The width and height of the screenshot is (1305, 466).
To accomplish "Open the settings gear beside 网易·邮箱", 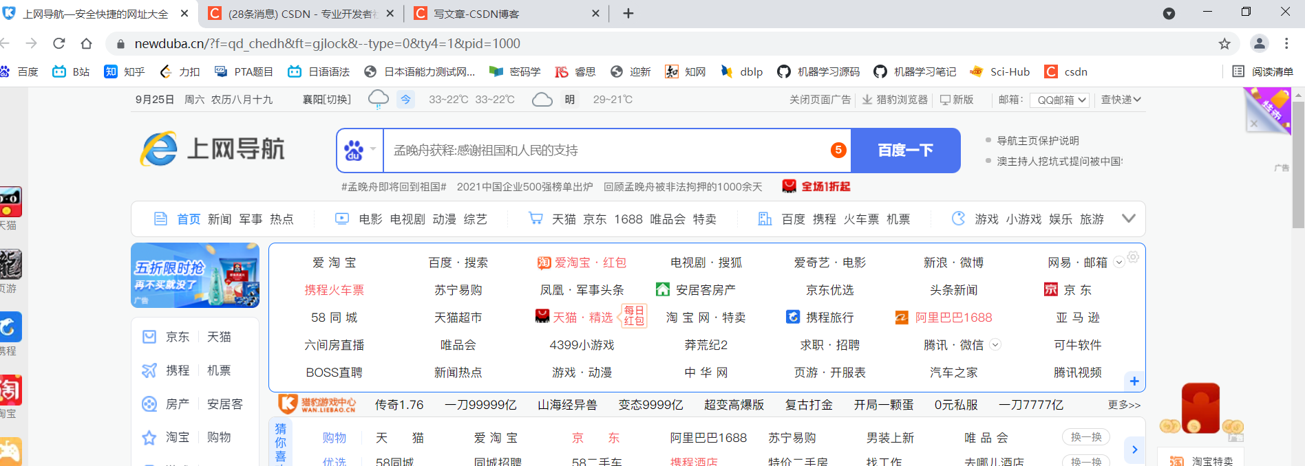I will [x=1133, y=256].
